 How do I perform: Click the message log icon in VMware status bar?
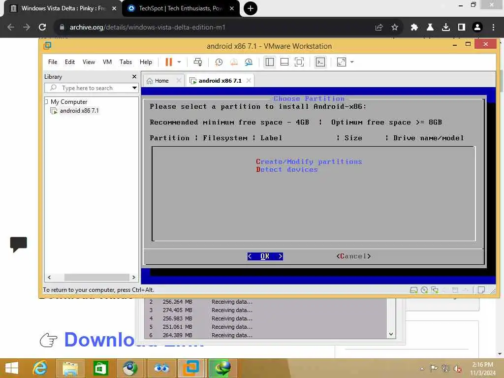(x=481, y=290)
